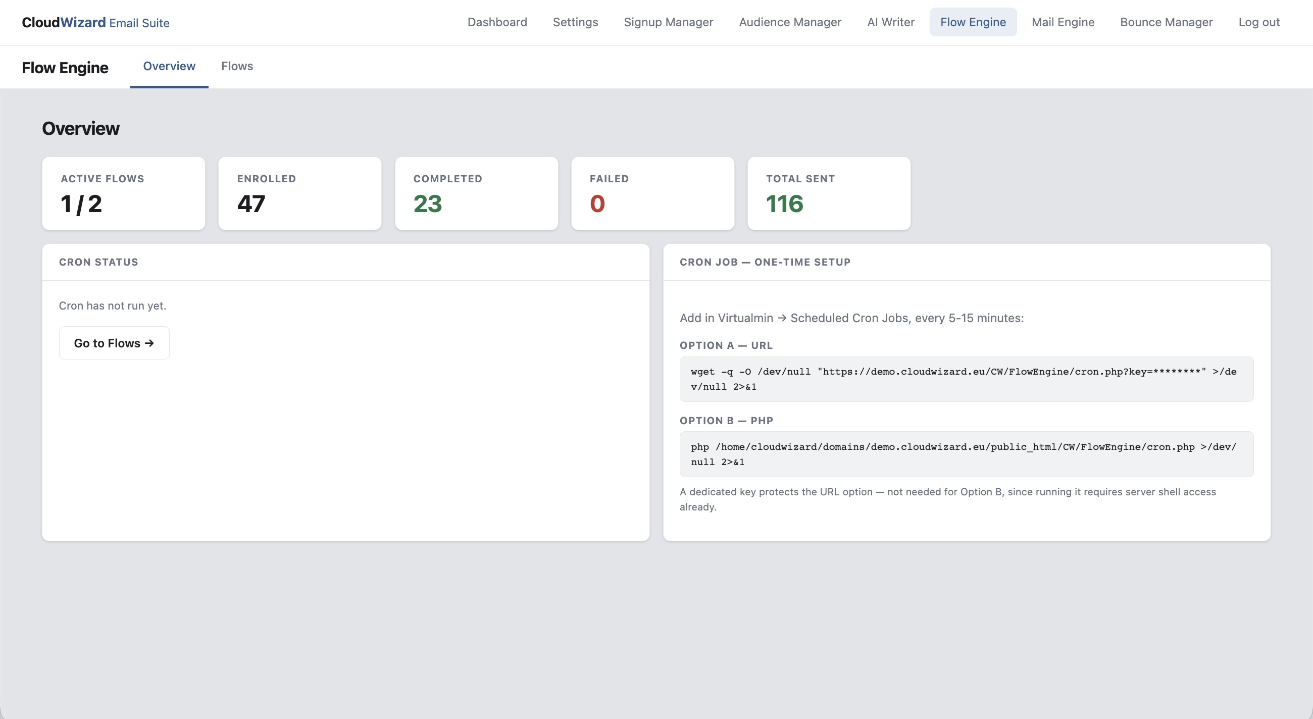Screen dimensions: 1313x719
Task: Click 'Add in Virtualmin' instruction text
Action: [852, 318]
